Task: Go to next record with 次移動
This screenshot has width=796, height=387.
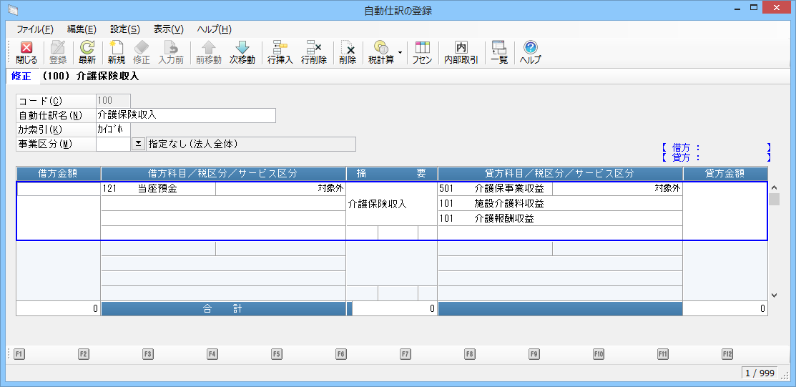Action: tap(242, 53)
